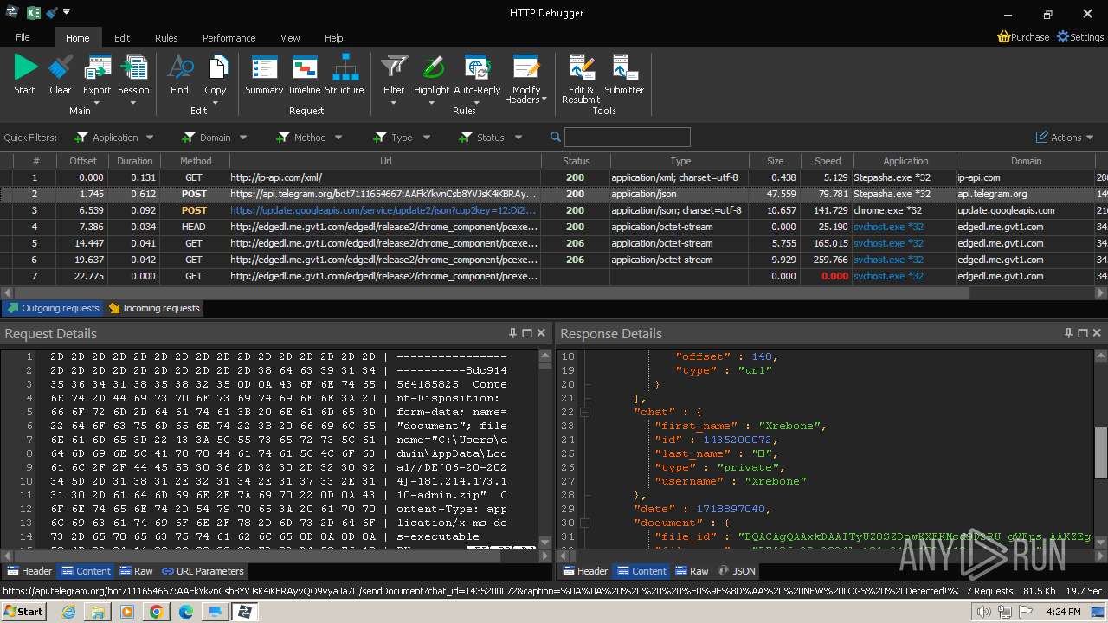Open the Structure view
Viewport: 1108px width, 623px height.
tap(345, 74)
